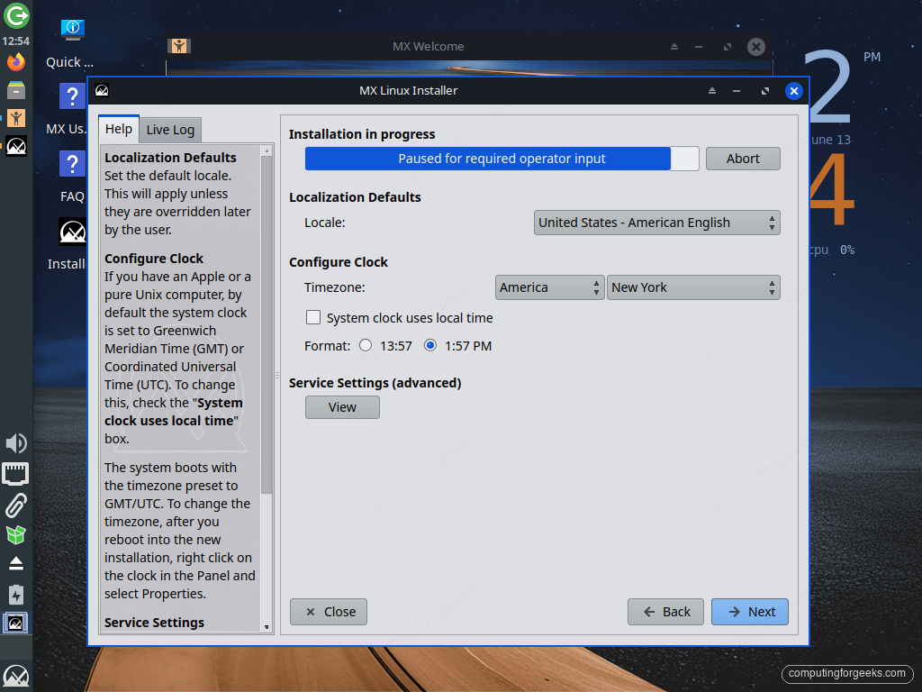The image size is (922, 692).
Task: Minimize the MX Linux Installer window
Action: pos(737,91)
